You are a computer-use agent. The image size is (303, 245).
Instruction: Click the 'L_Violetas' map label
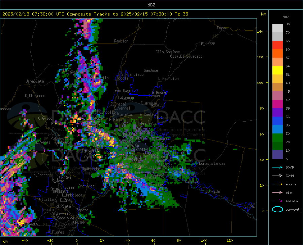point(123,115)
